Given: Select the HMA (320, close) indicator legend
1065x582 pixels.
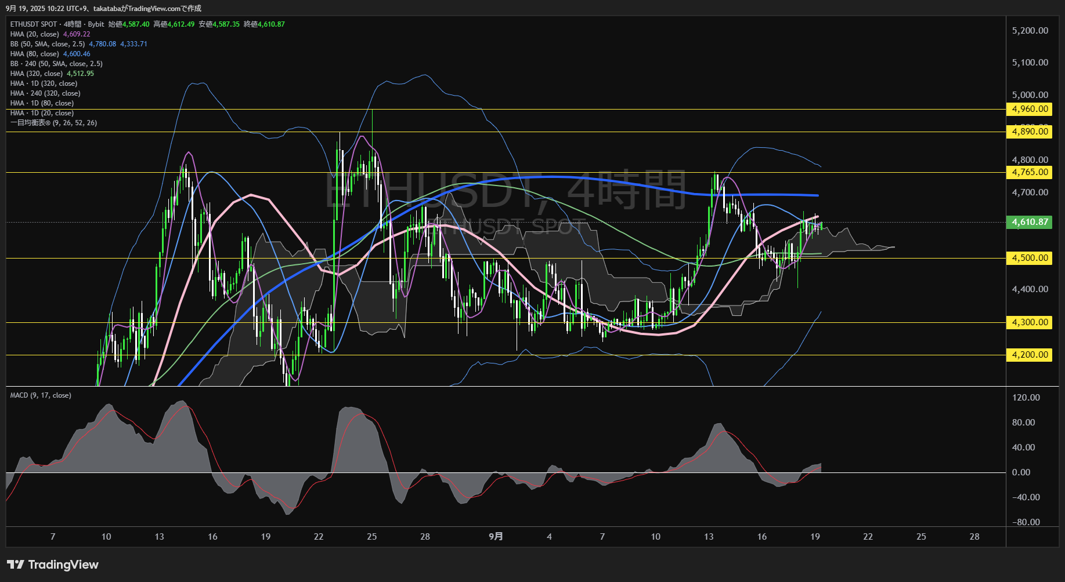Looking at the screenshot, I should [37, 74].
